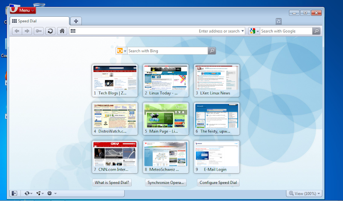The width and height of the screenshot is (343, 201).
Task: Click the Synchronize Opera... button
Action: 165,183
